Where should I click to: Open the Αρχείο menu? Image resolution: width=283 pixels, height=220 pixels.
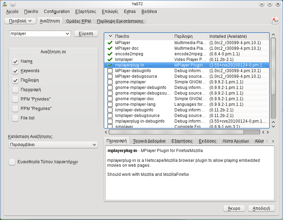click(x=12, y=12)
